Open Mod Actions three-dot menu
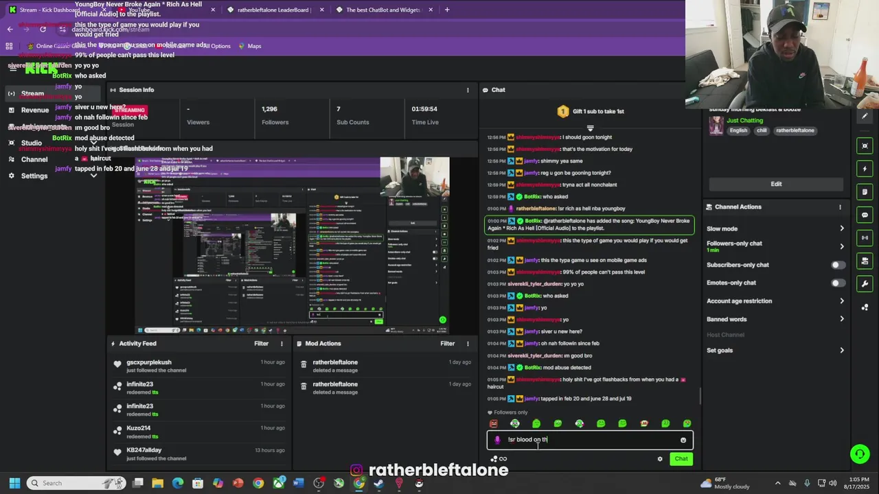879x494 pixels. [x=468, y=344]
